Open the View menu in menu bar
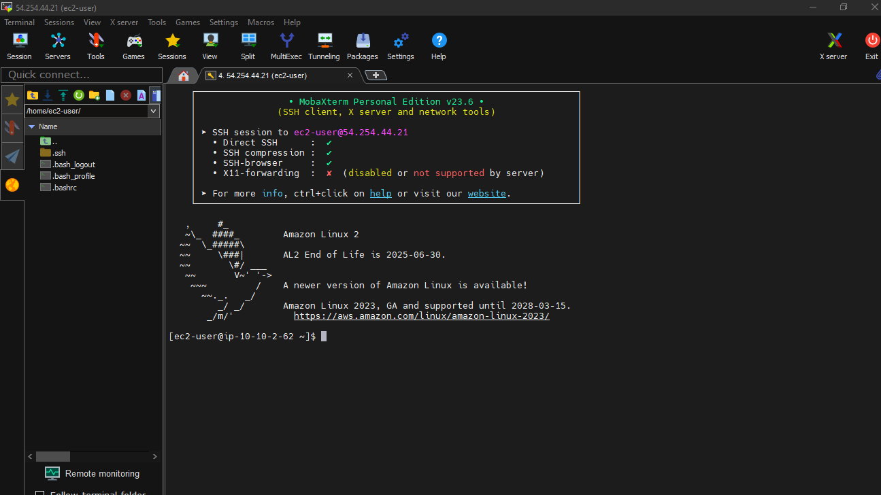881x495 pixels. (92, 22)
